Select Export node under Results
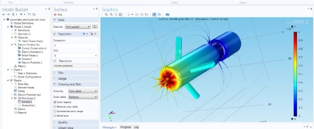Screen dimensions: 314x129 click(x=21, y=109)
